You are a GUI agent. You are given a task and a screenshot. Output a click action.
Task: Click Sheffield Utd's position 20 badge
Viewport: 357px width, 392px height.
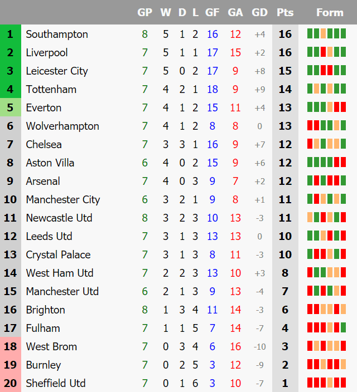coord(11,383)
